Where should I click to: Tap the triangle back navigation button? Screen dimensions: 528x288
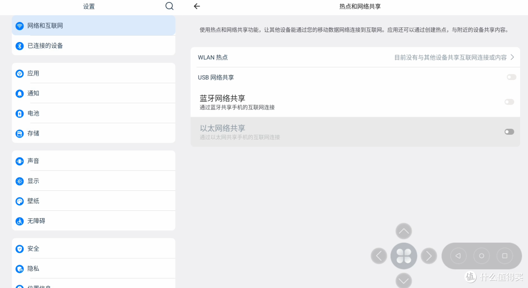pos(458,256)
